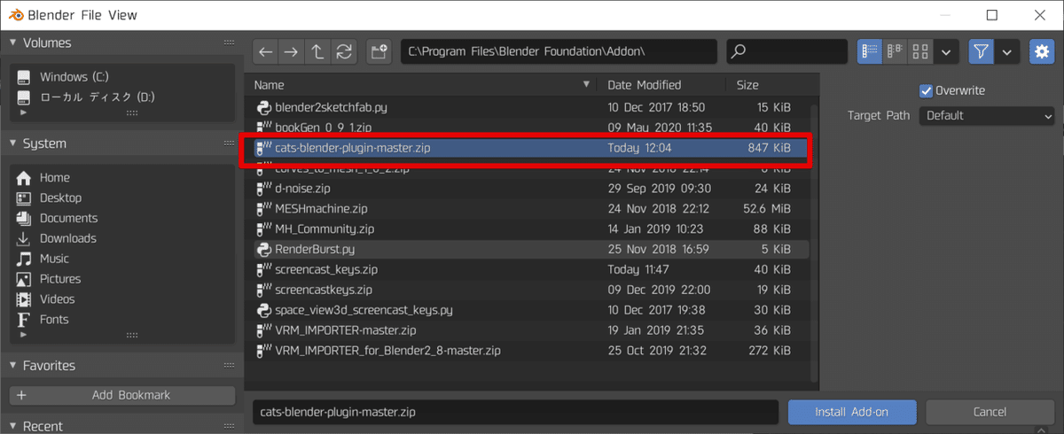The image size is (1064, 434).
Task: Select VRM_IMPORTER-master.zip file
Action: coord(527,330)
